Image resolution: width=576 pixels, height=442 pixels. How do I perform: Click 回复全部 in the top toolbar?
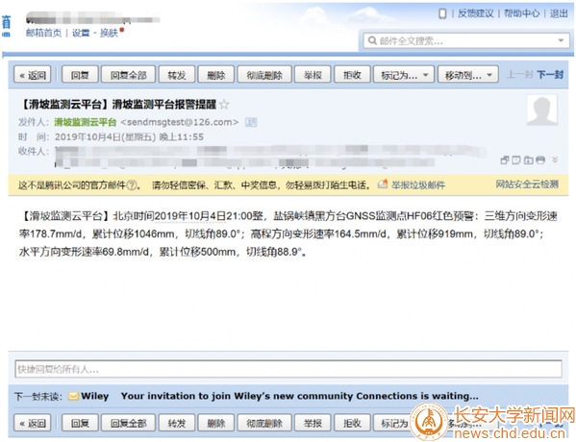coord(128,75)
